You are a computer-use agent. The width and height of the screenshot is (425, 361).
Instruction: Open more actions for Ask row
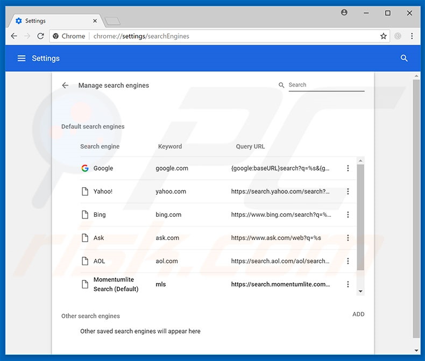348,238
